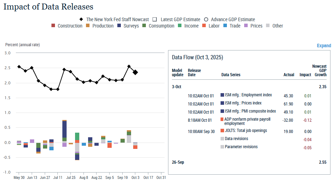Click the Other legend gray square

[x=268, y=26]
